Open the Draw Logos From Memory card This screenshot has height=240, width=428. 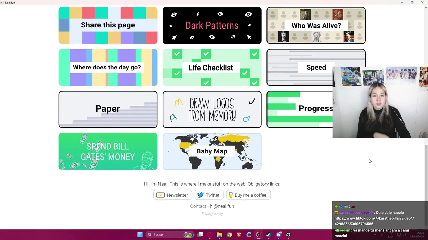(212, 109)
